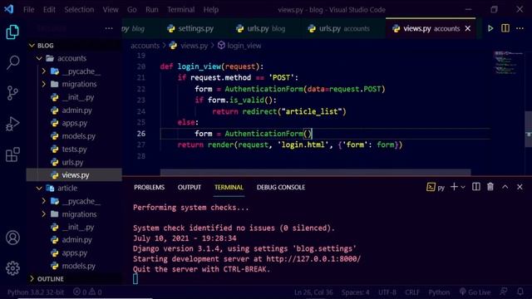Open apps.py in article folder
Image resolution: width=532 pixels, height=299 pixels.
click(74, 252)
